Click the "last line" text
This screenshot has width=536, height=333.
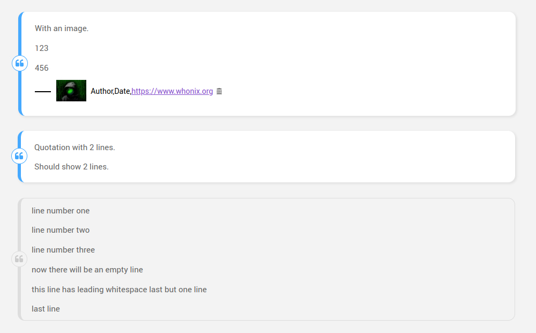[46, 309]
